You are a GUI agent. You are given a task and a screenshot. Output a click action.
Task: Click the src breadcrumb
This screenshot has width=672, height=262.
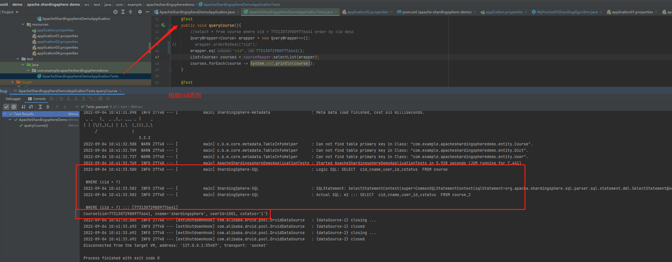(x=87, y=4)
